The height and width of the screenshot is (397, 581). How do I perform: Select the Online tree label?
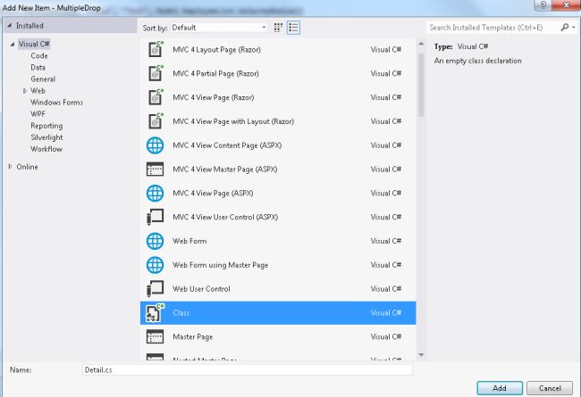(x=27, y=167)
